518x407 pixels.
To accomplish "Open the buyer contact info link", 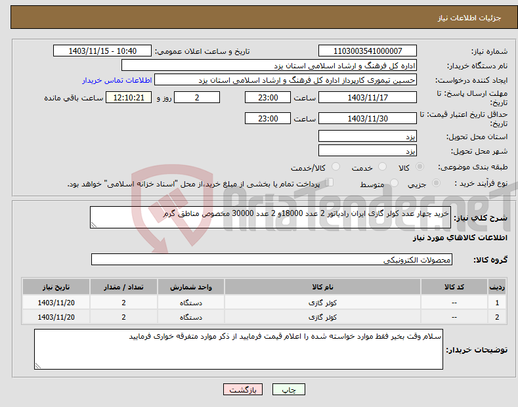I will click(117, 80).
